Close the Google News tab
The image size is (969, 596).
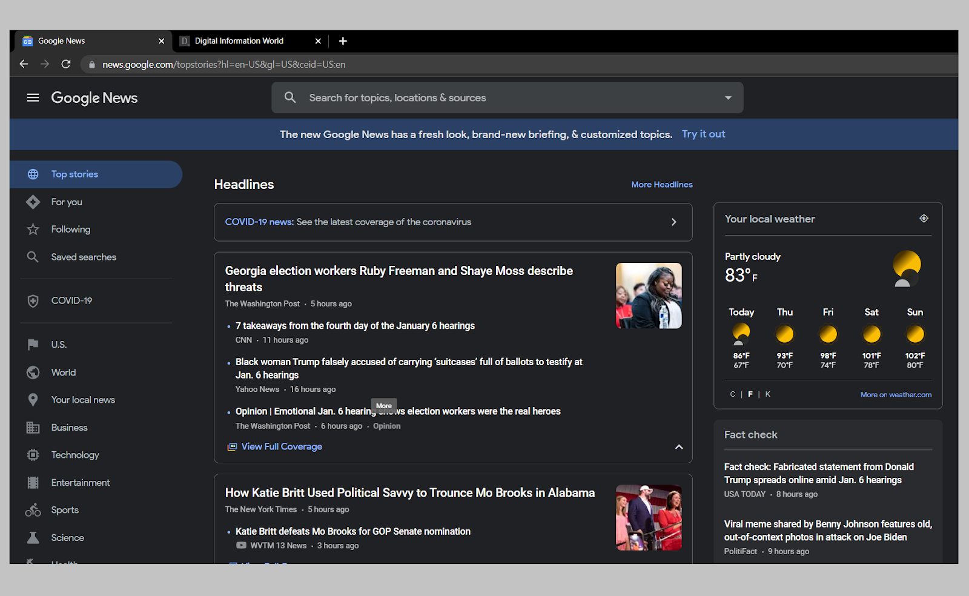coord(161,41)
